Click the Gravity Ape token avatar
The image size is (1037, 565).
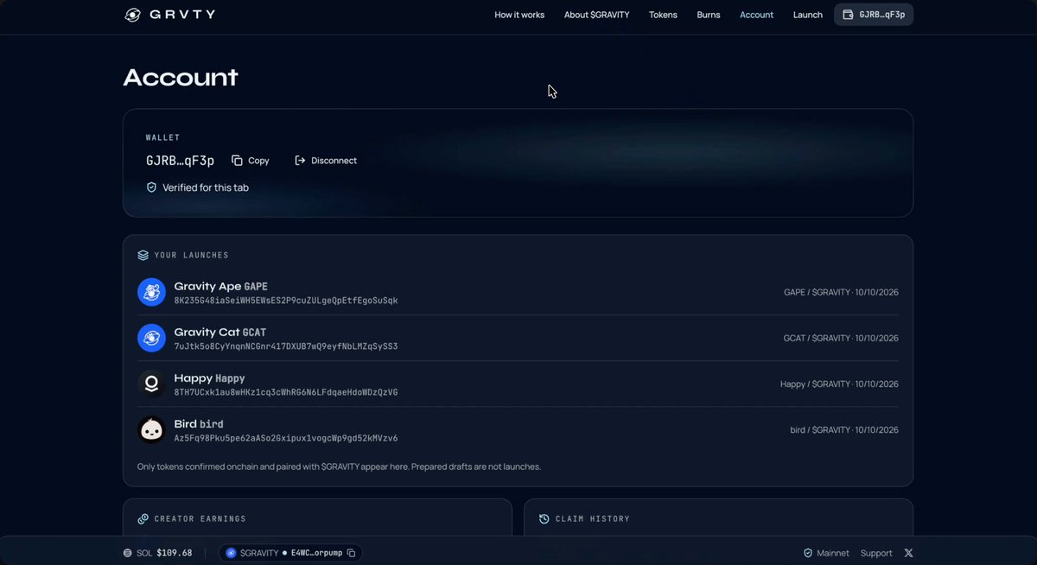(x=151, y=292)
